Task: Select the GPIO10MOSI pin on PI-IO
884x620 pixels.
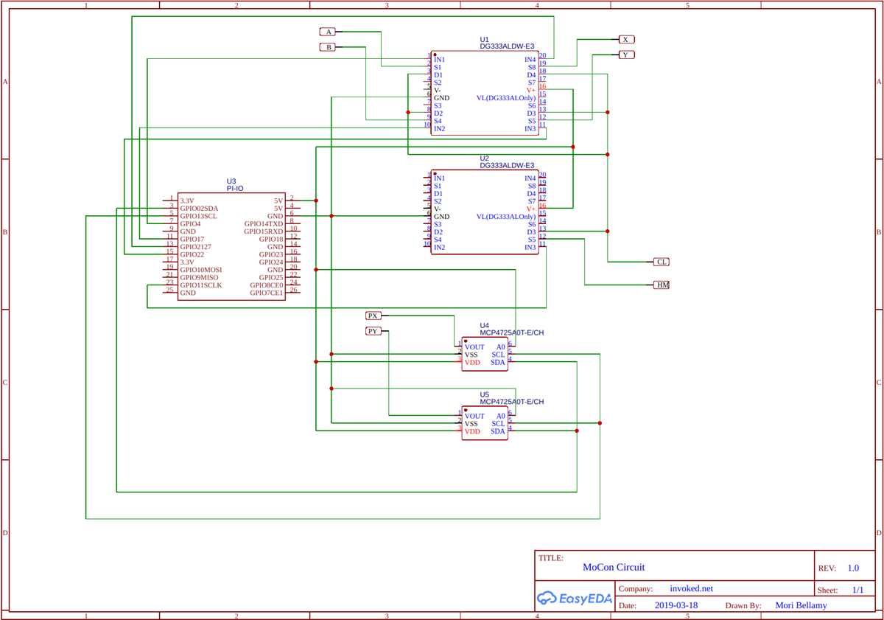Action: 200,270
